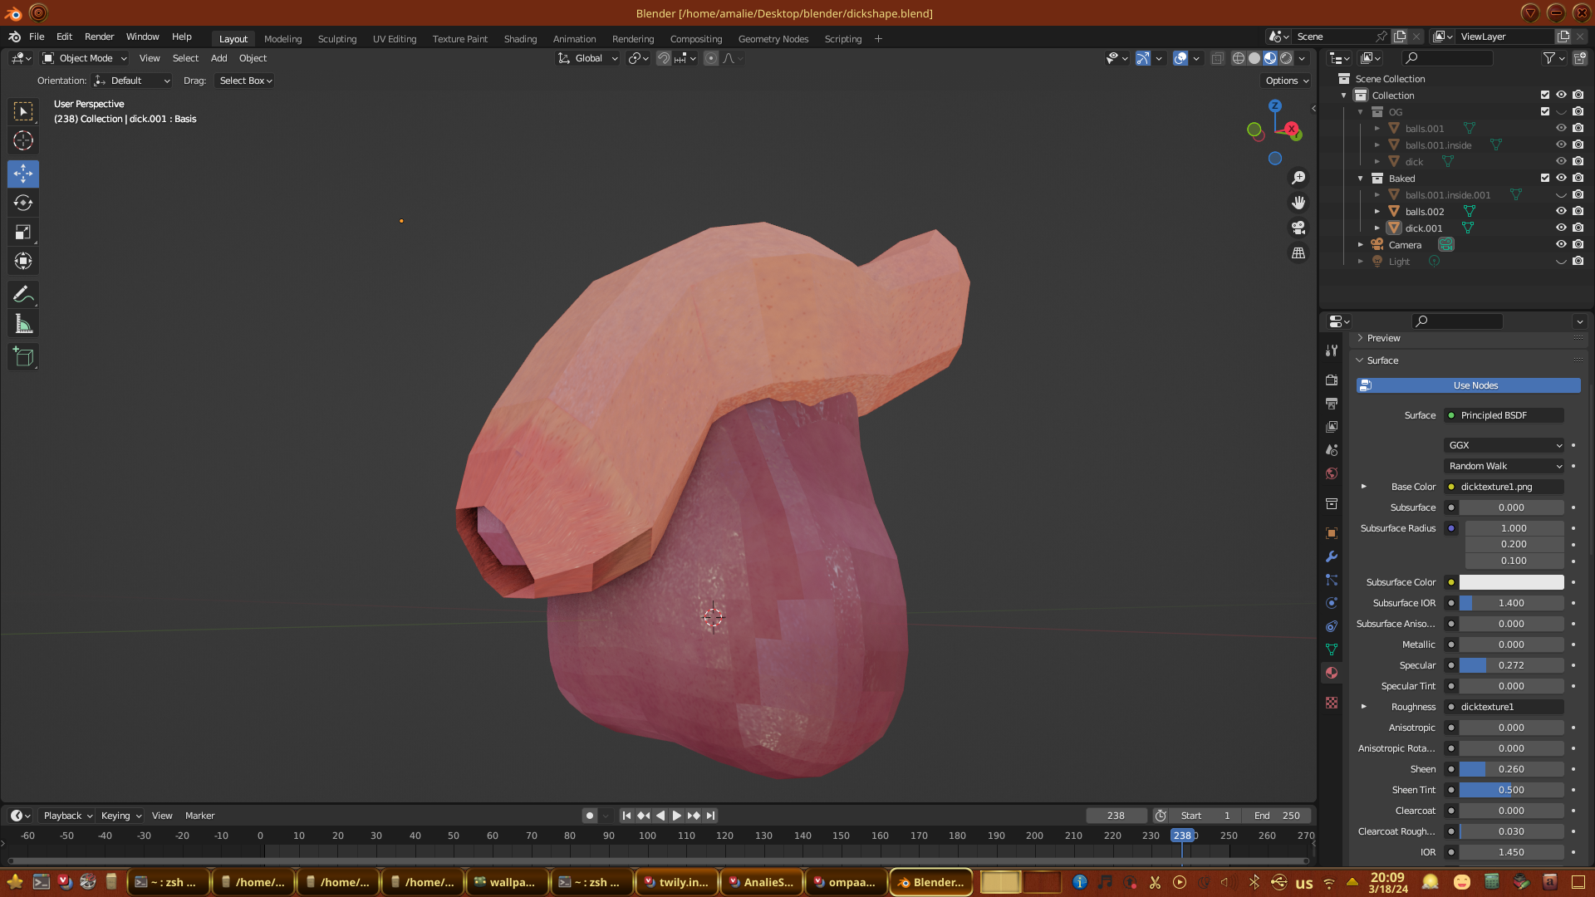Open the Render menu
The width and height of the screenshot is (1595, 897).
99,37
